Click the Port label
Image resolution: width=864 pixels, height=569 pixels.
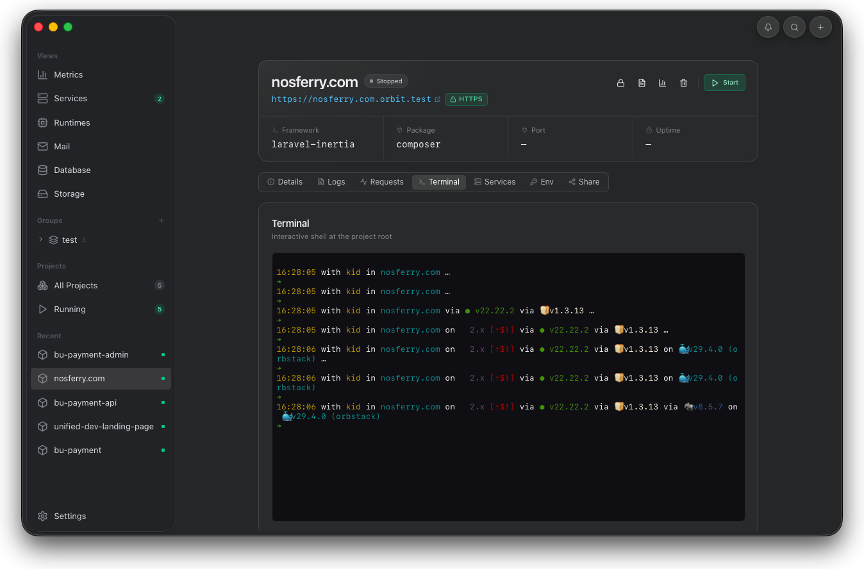pos(538,130)
